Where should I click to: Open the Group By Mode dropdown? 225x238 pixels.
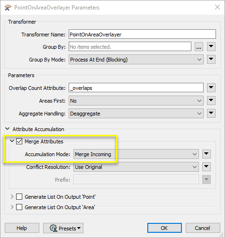click(x=136, y=60)
